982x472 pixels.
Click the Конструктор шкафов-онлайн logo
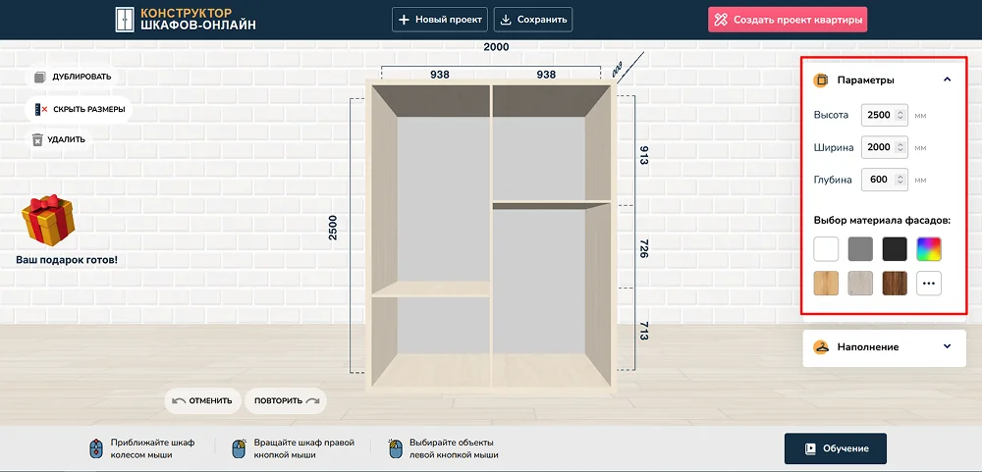coord(185,19)
